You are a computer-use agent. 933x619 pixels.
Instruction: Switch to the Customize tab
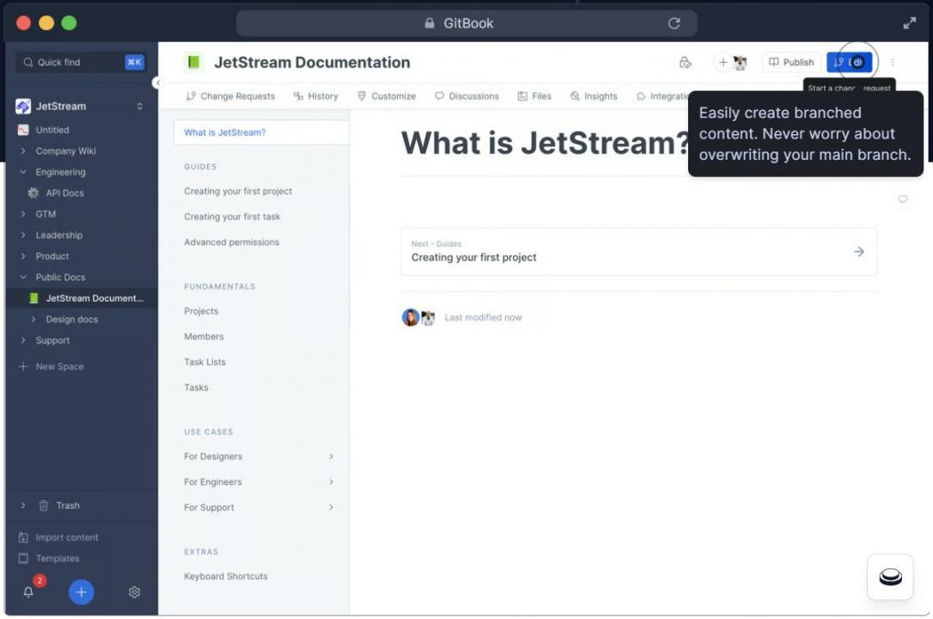[x=387, y=95]
